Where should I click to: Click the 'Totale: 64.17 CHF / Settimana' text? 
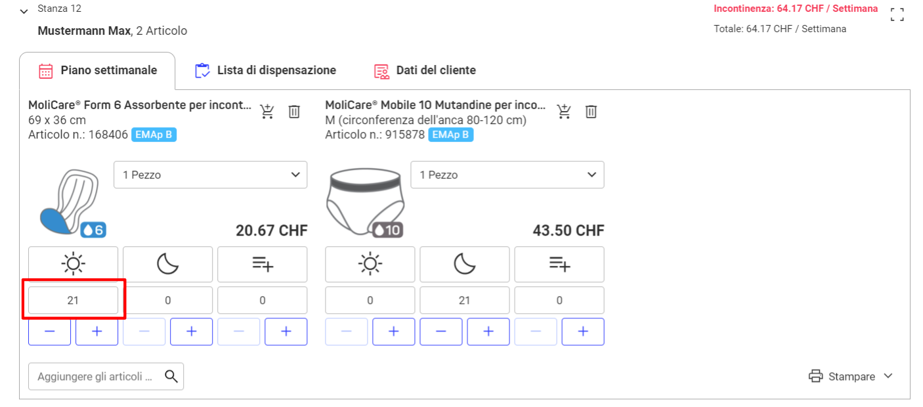780,29
